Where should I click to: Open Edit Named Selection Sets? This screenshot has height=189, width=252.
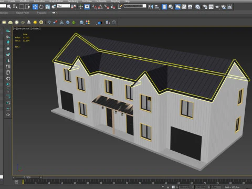(x=120, y=7)
